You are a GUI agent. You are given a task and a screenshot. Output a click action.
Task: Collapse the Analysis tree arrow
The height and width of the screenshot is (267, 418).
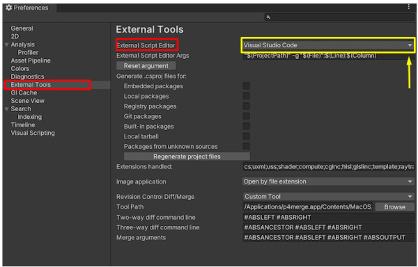pyautogui.click(x=7, y=44)
